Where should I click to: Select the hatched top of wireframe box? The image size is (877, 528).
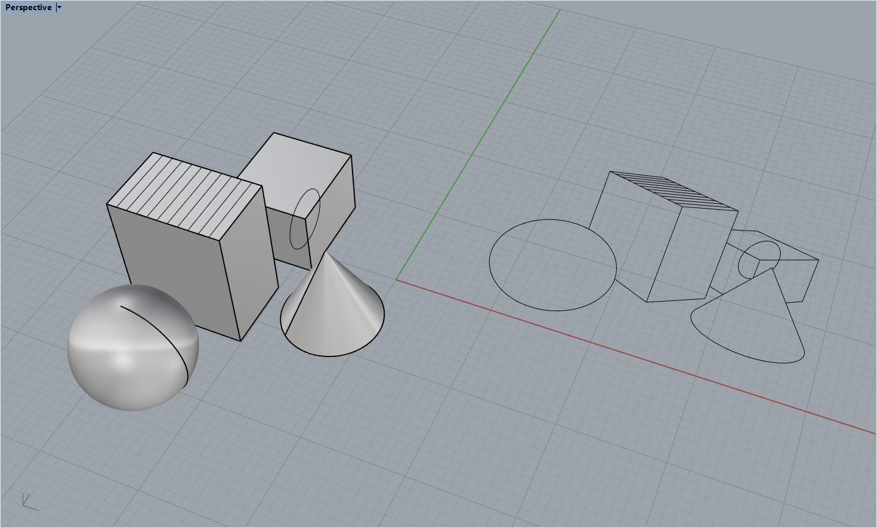click(x=674, y=191)
